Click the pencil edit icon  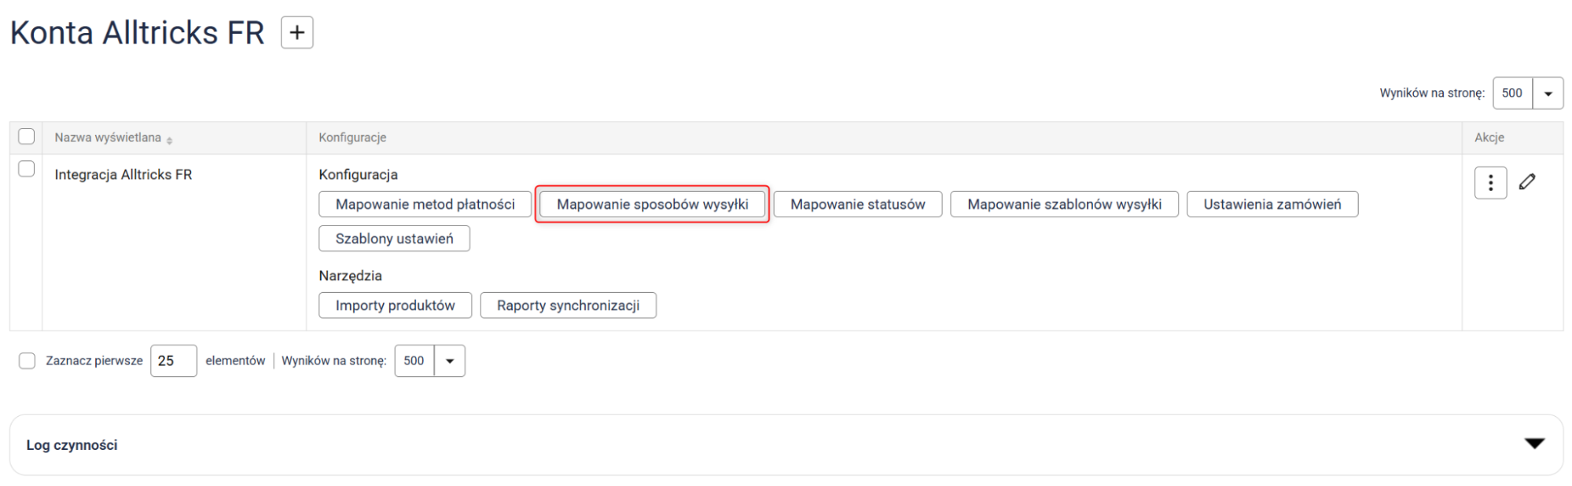(x=1526, y=182)
